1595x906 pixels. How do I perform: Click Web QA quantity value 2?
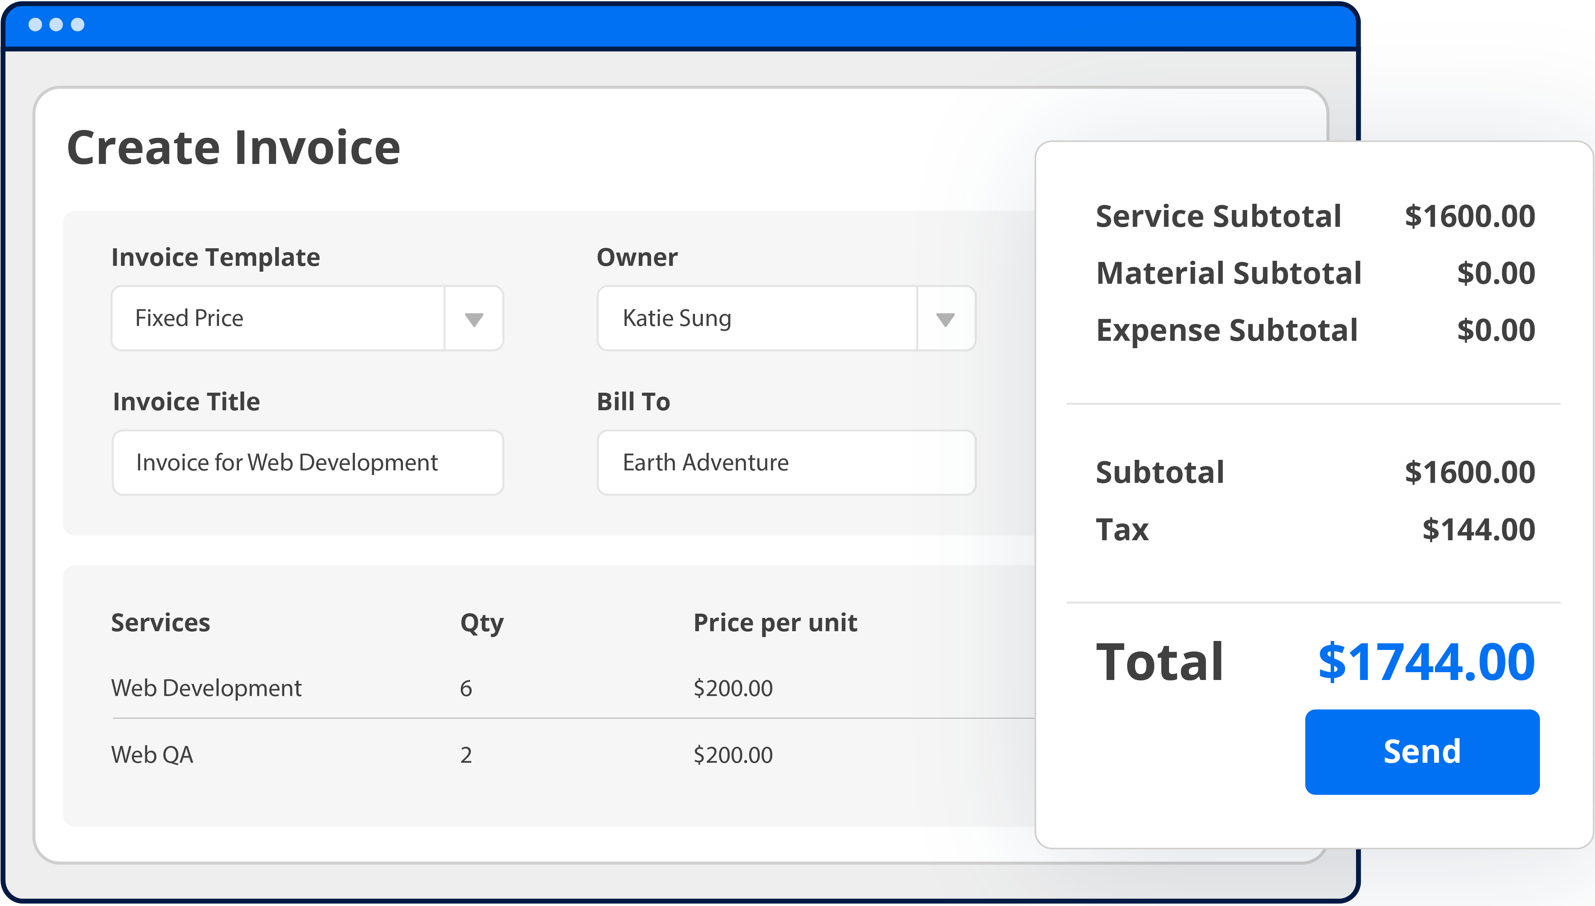[x=466, y=755]
